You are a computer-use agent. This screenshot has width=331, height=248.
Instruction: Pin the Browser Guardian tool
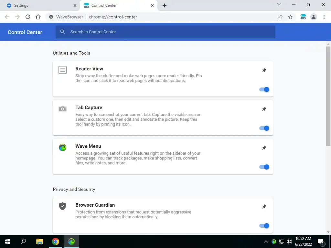pos(264,206)
